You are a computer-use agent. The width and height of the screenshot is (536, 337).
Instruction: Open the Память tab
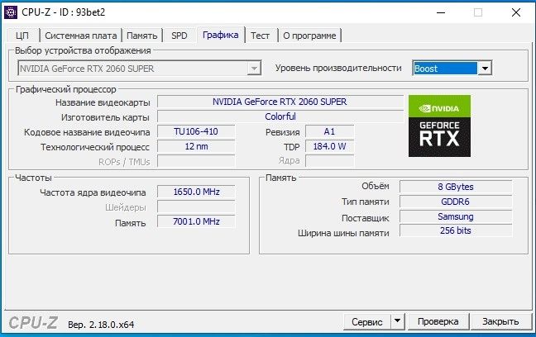pos(142,36)
